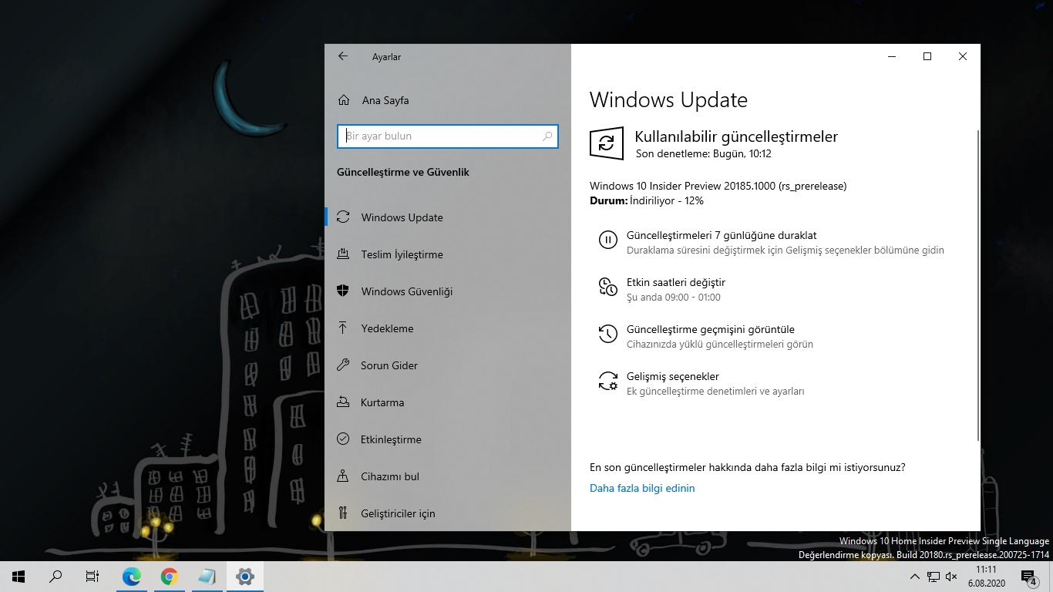Open Güncelleştirme geçmişini görüntüle
This screenshot has width=1053, height=592.
click(711, 329)
